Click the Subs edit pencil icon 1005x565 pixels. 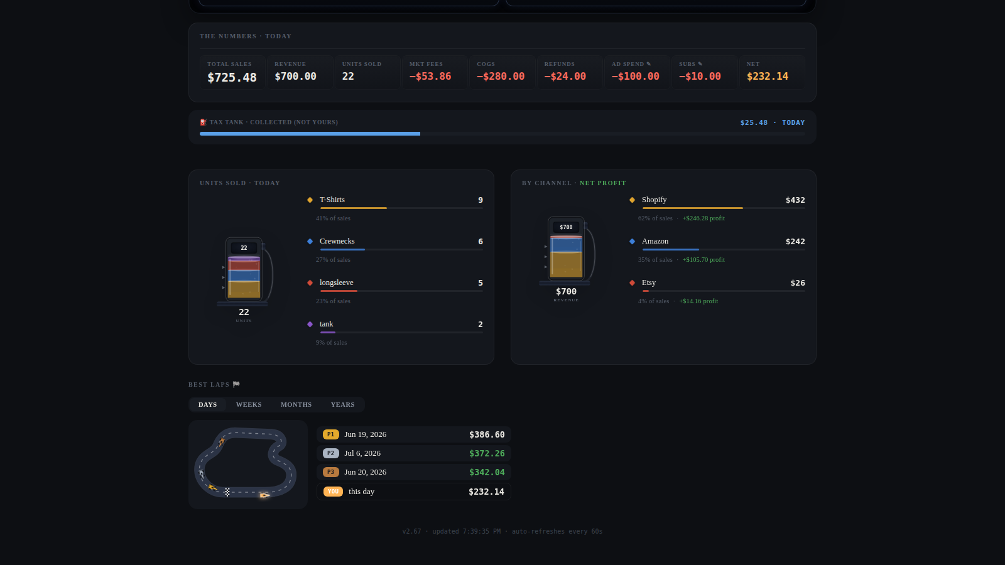700,64
